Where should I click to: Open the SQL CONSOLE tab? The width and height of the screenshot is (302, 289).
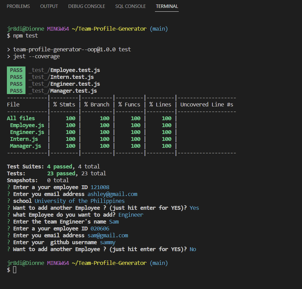click(131, 6)
